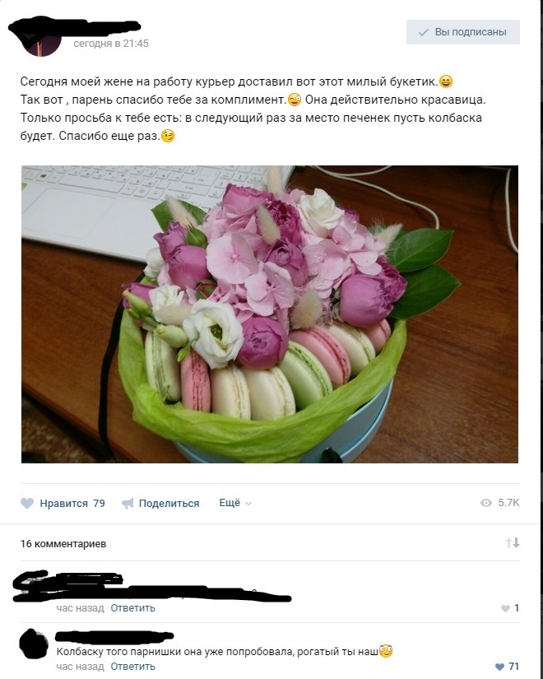
Task: Like the first comment via heart icon
Action: 505,608
